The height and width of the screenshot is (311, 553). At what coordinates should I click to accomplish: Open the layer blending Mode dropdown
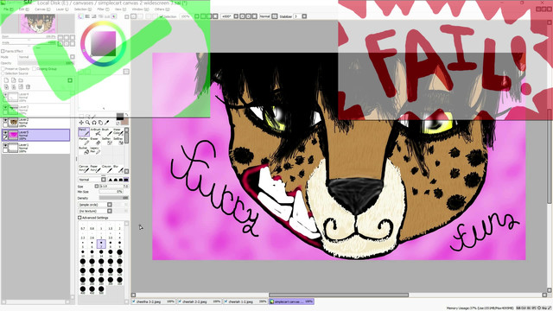[x=73, y=57]
